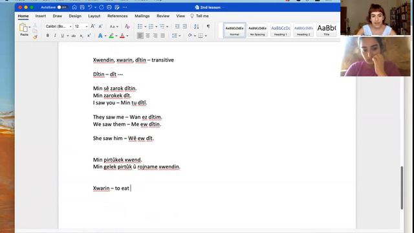The image size is (414, 233).
Task: Expand the undo history arrow
Action: point(95,7)
